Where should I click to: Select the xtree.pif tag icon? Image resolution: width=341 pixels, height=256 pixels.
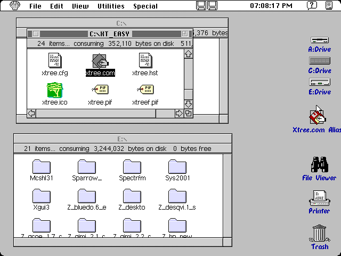[100, 90]
